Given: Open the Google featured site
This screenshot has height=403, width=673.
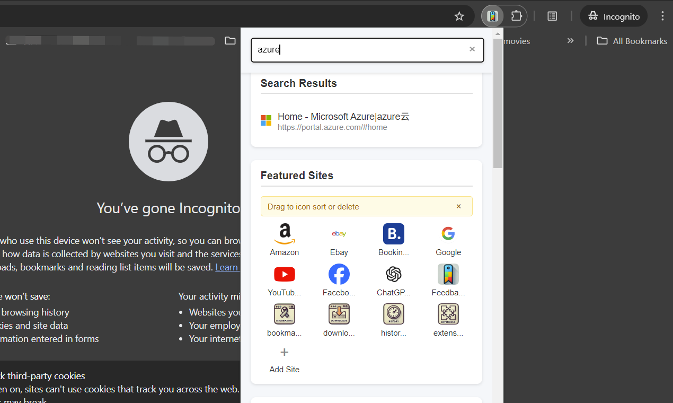Looking at the screenshot, I should [448, 240].
